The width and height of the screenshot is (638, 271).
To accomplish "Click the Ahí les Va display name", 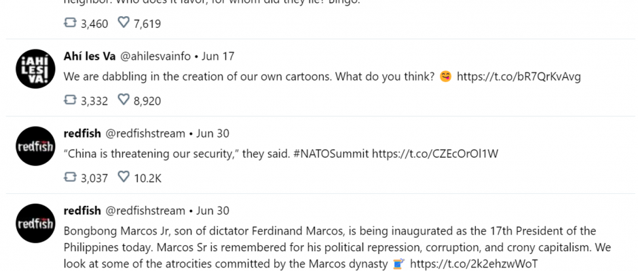I will tap(90, 56).
